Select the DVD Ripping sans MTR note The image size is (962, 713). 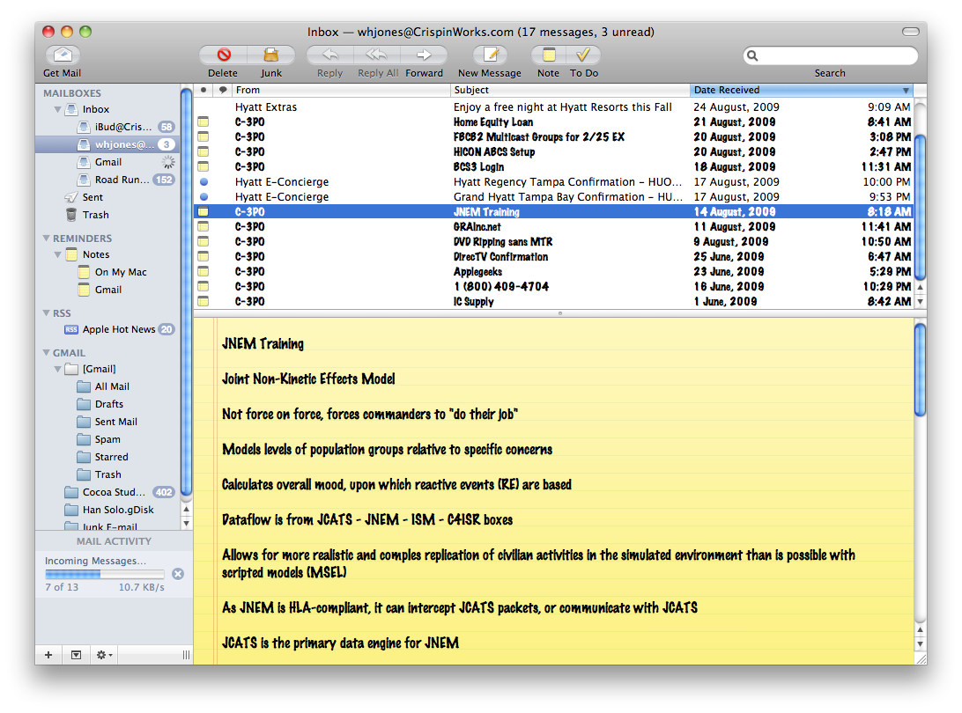point(553,241)
